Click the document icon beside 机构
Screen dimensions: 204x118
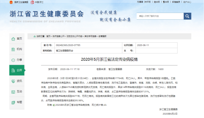coord(13,49)
